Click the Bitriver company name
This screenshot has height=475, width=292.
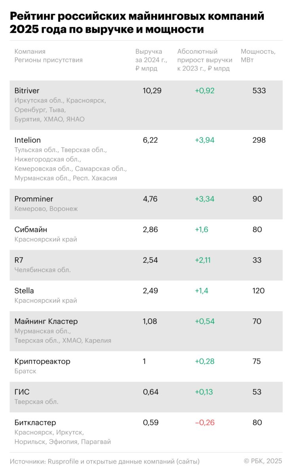click(x=27, y=91)
